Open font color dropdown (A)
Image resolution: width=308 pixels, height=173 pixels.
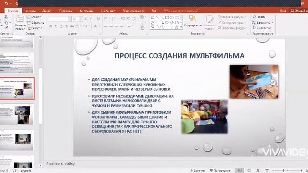pos(96,26)
